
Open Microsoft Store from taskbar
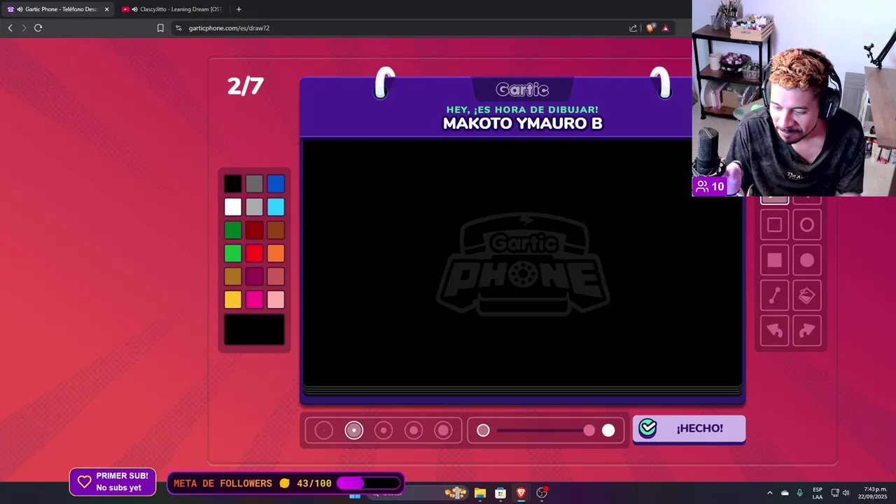(500, 493)
